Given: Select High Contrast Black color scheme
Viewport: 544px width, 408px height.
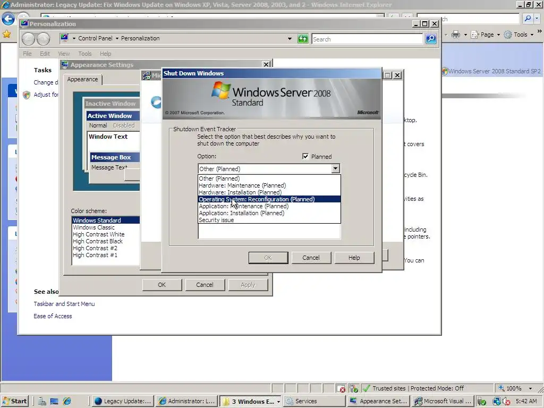Looking at the screenshot, I should click(x=106, y=241).
